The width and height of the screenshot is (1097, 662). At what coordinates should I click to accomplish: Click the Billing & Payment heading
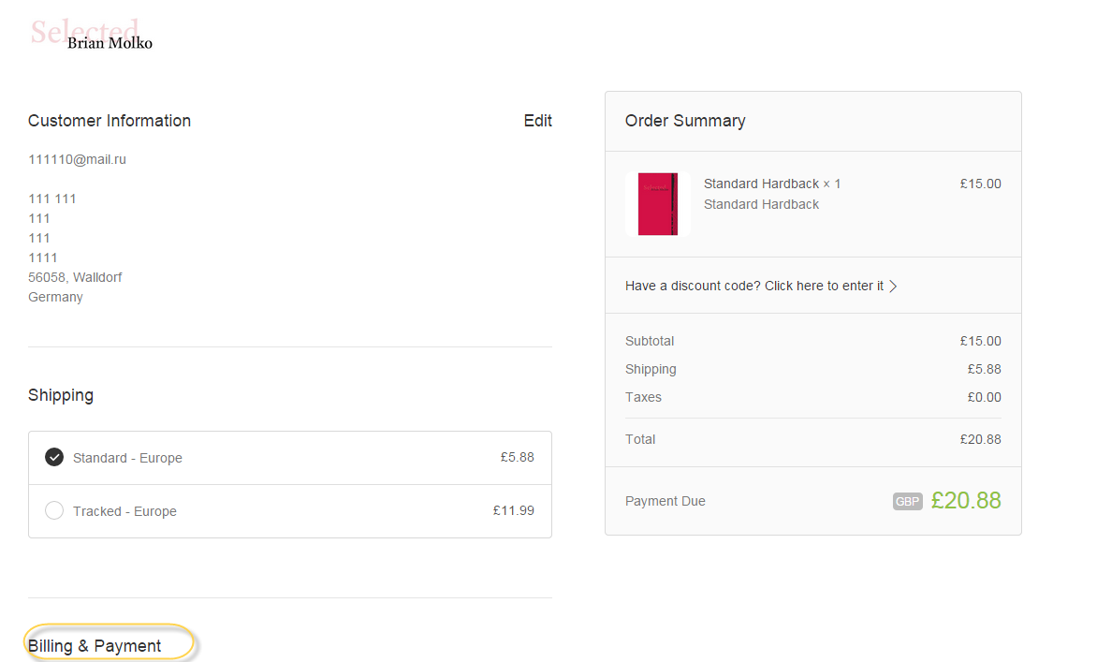pos(95,645)
